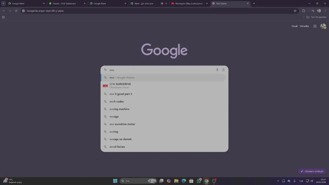Viewport: 329px width, 185px height.
Task: Close the Yeni Sekme tab
Action: coord(248,4)
